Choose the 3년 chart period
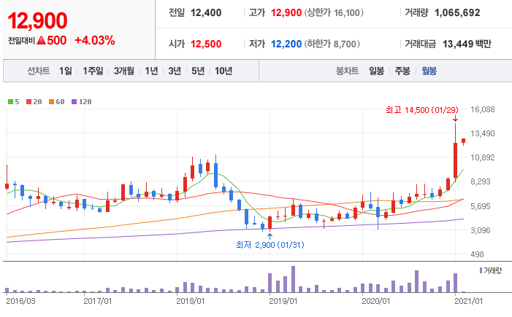Viewport: 512px width, 317px height. [x=175, y=71]
